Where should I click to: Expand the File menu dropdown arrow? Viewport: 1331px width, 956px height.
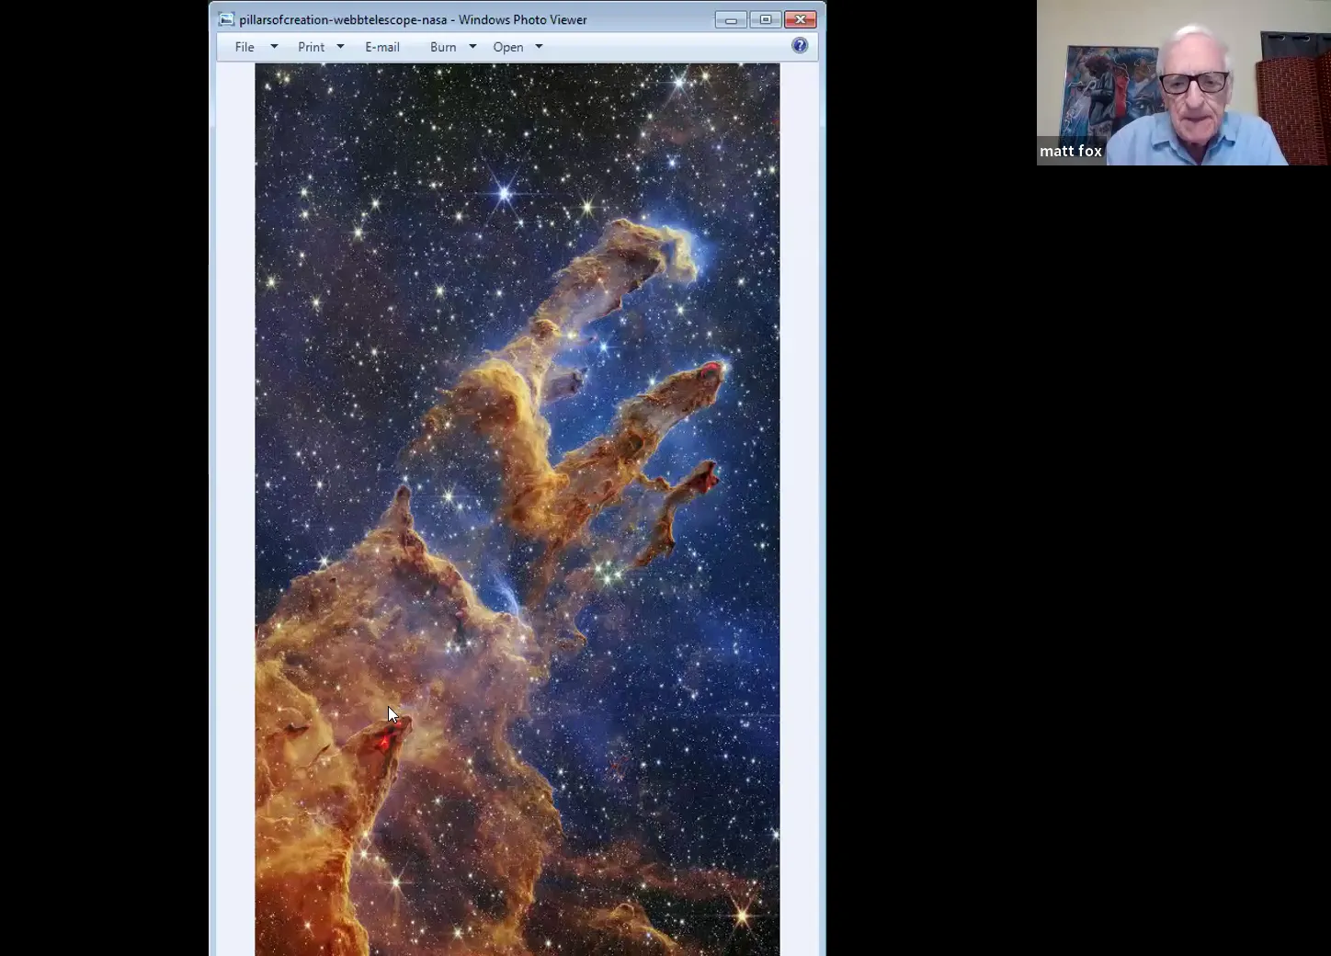[274, 47]
